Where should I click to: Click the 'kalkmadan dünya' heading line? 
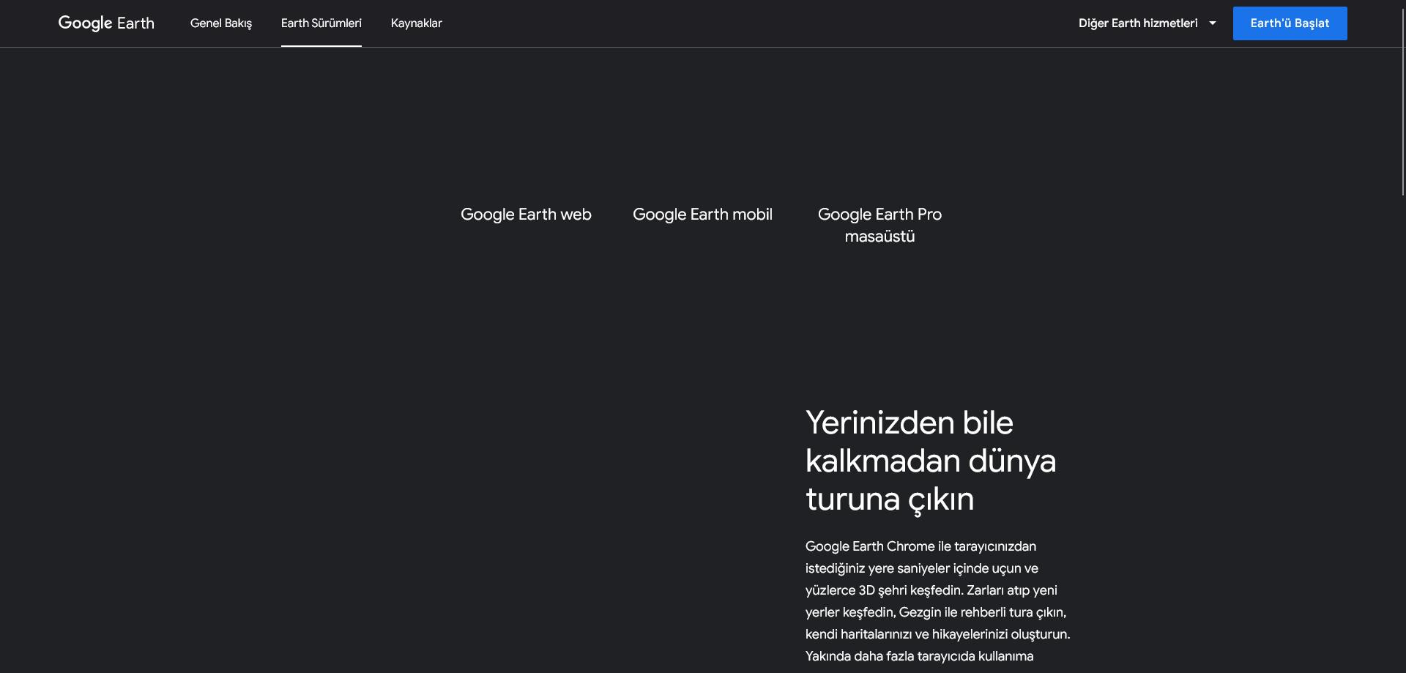(x=930, y=461)
